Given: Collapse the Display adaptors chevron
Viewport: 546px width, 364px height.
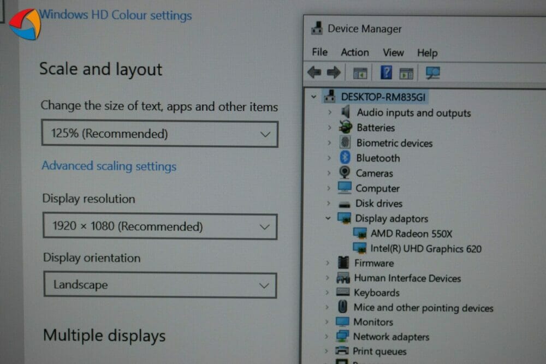Looking at the screenshot, I should [328, 218].
